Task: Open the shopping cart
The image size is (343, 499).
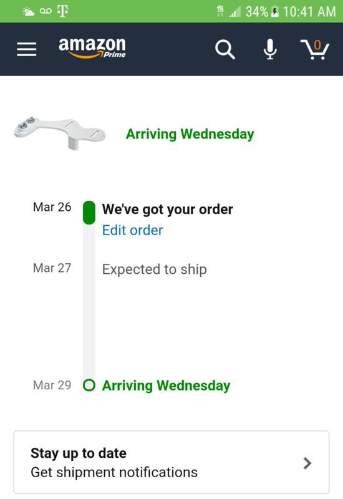Action: (x=315, y=49)
